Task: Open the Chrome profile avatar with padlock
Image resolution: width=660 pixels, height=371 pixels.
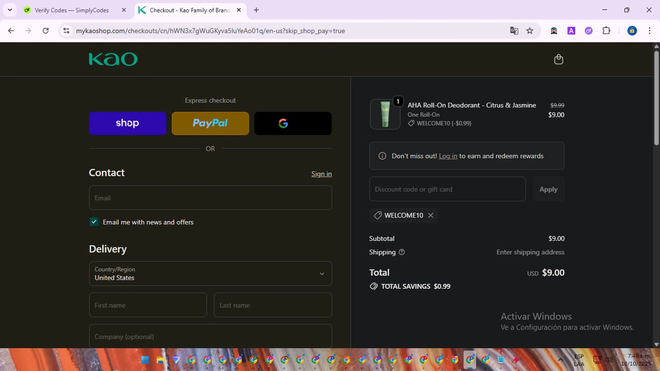Action: [x=632, y=31]
